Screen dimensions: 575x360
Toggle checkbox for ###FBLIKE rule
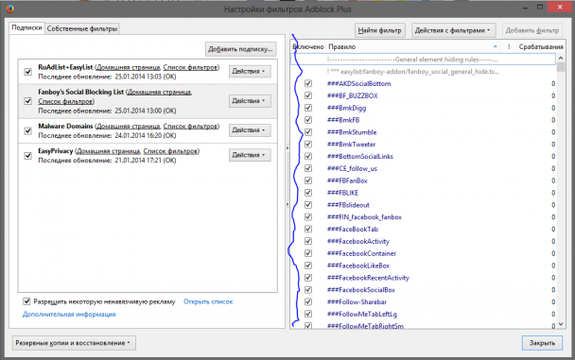pyautogui.click(x=308, y=193)
